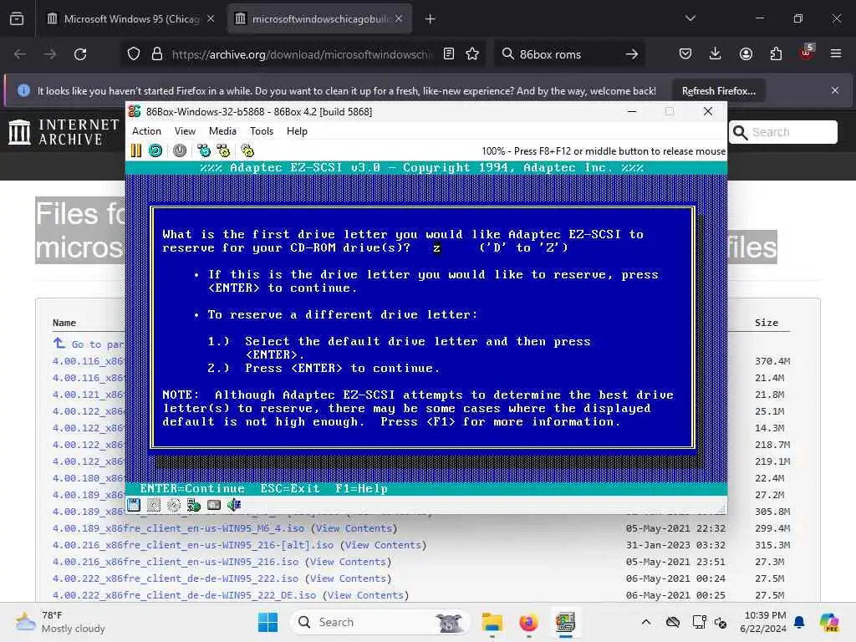View Contents of WIN95_216-[alt].iso
This screenshot has width=856, height=642.
(x=383, y=545)
